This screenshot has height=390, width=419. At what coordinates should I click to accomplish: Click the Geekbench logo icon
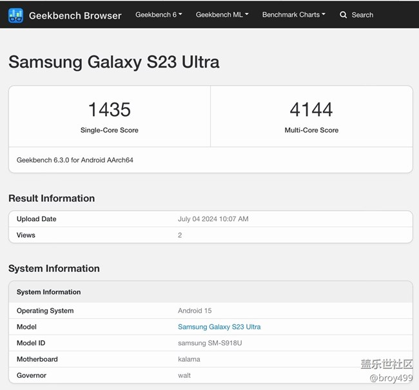point(16,15)
